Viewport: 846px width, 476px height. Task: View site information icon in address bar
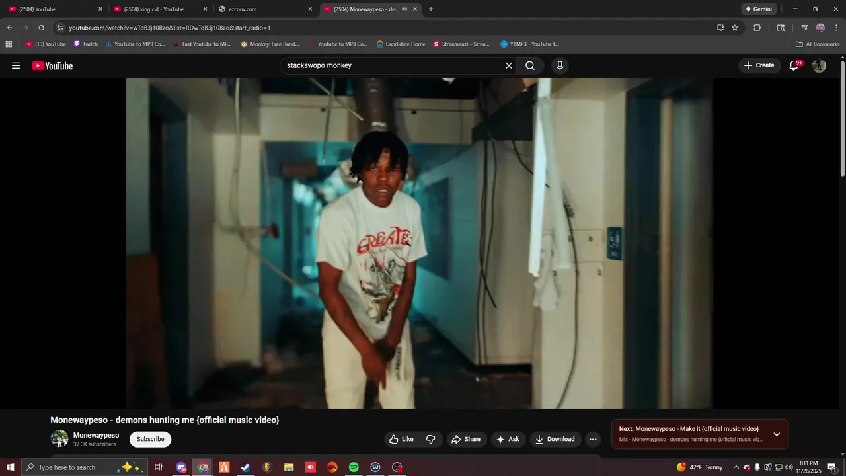60,28
